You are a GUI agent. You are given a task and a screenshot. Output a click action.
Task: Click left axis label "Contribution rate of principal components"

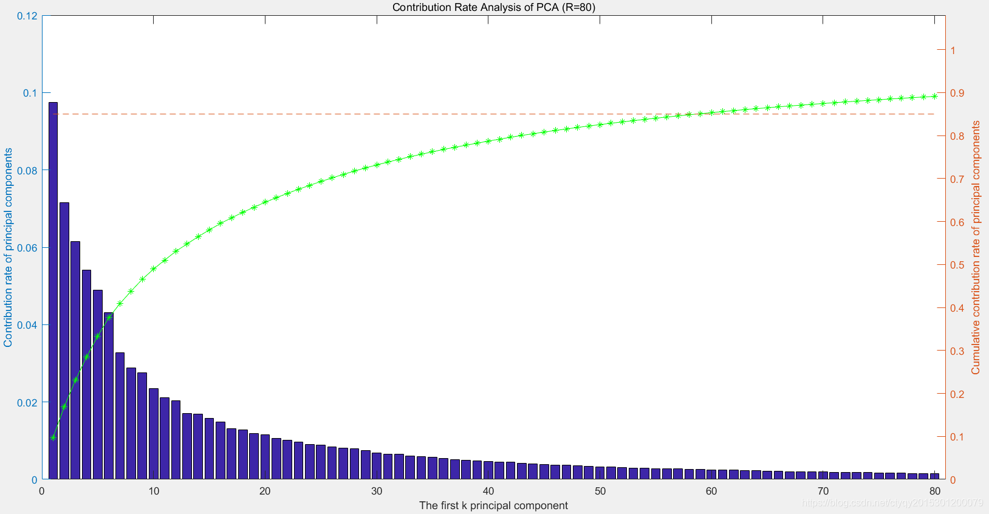(x=8, y=247)
